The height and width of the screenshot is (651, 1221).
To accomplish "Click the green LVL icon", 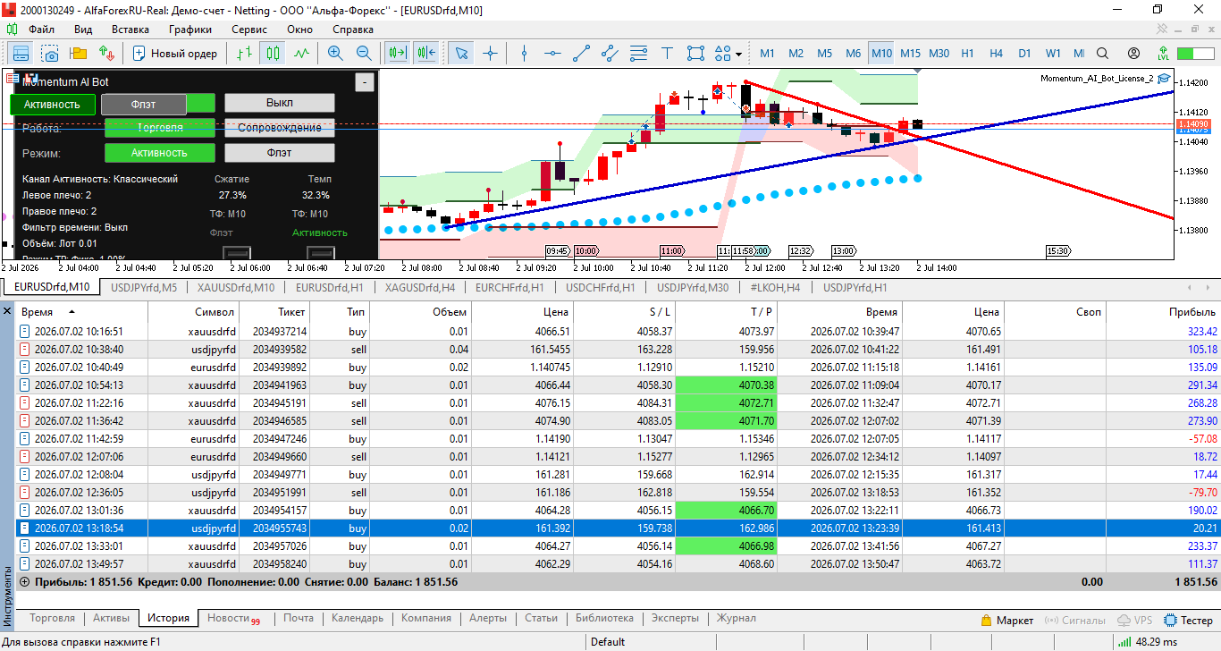I will tap(1163, 54).
